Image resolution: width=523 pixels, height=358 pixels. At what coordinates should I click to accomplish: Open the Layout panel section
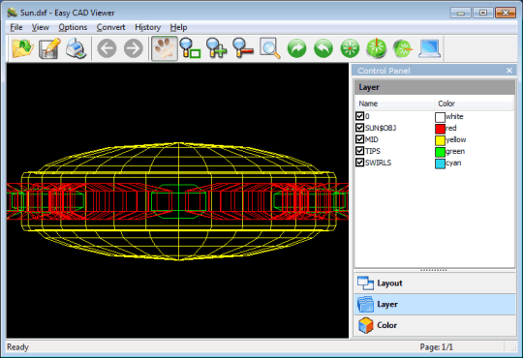coord(435,283)
